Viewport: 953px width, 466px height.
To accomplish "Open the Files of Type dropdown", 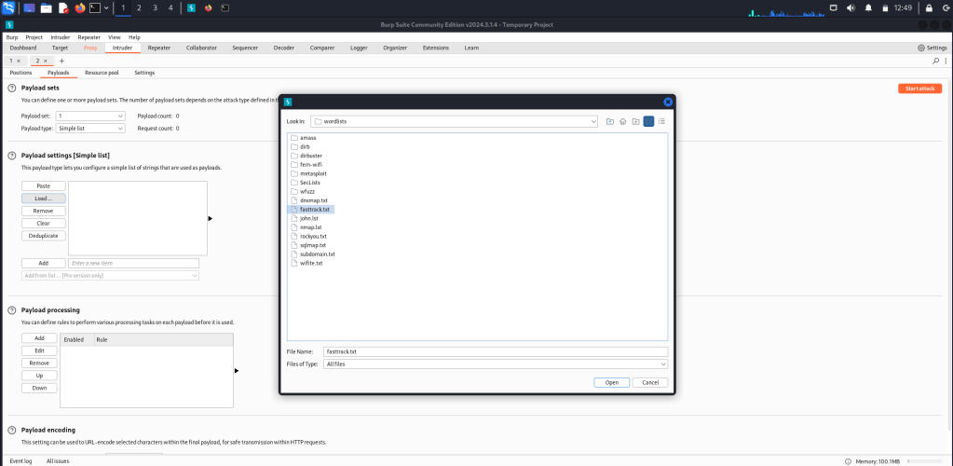I will click(662, 363).
